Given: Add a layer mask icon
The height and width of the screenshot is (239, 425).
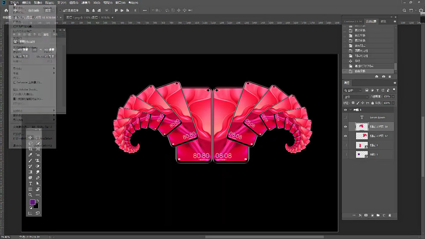Looking at the screenshot, I should (x=366, y=215).
